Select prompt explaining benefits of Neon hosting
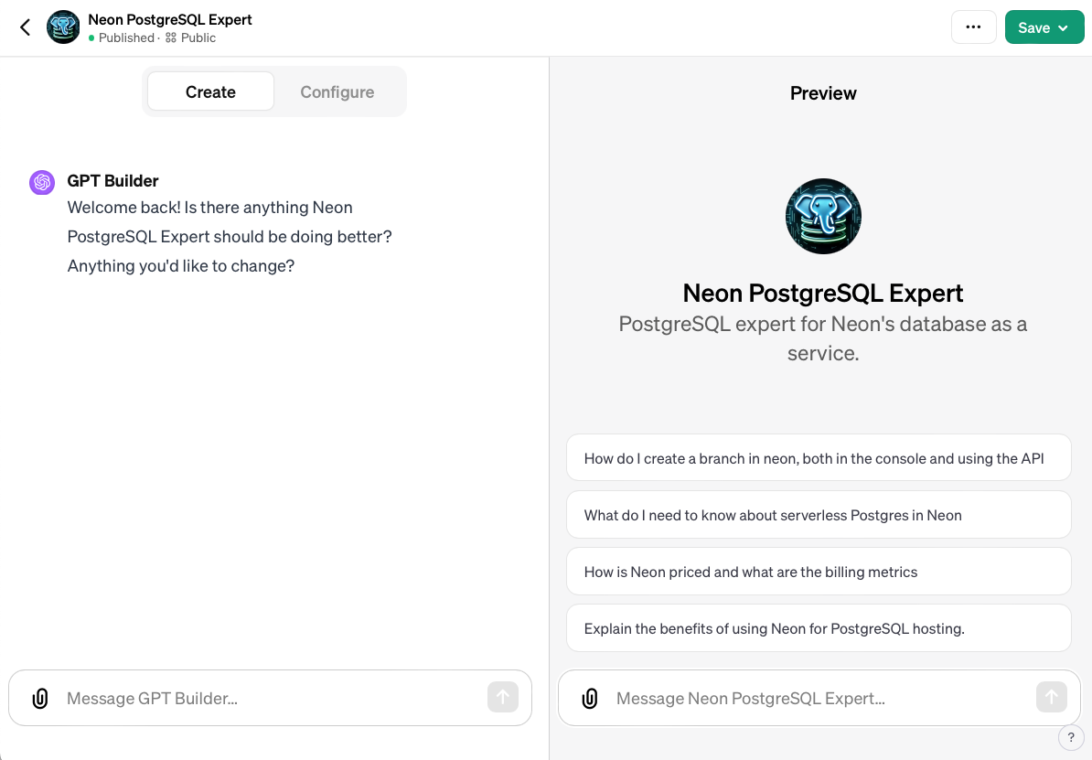This screenshot has width=1092, height=760. [x=819, y=628]
